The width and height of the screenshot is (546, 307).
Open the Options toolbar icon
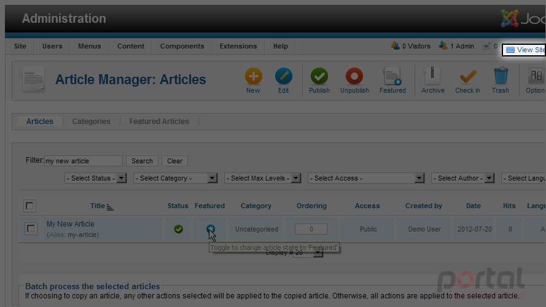(536, 76)
